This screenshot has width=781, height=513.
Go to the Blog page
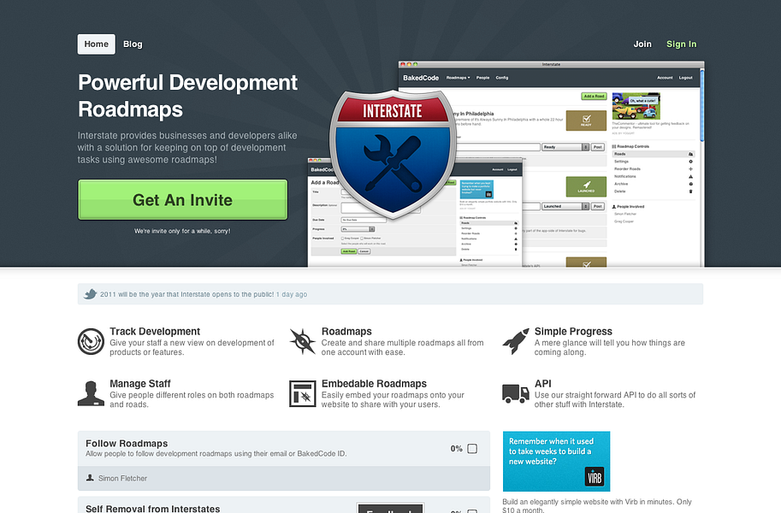pyautogui.click(x=133, y=44)
